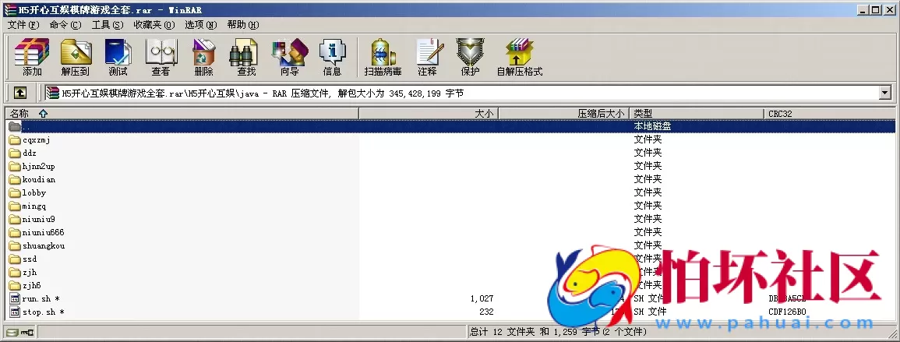The image size is (900, 342).
Task: Expand the archive path dropdown arrow
Action: tap(885, 93)
